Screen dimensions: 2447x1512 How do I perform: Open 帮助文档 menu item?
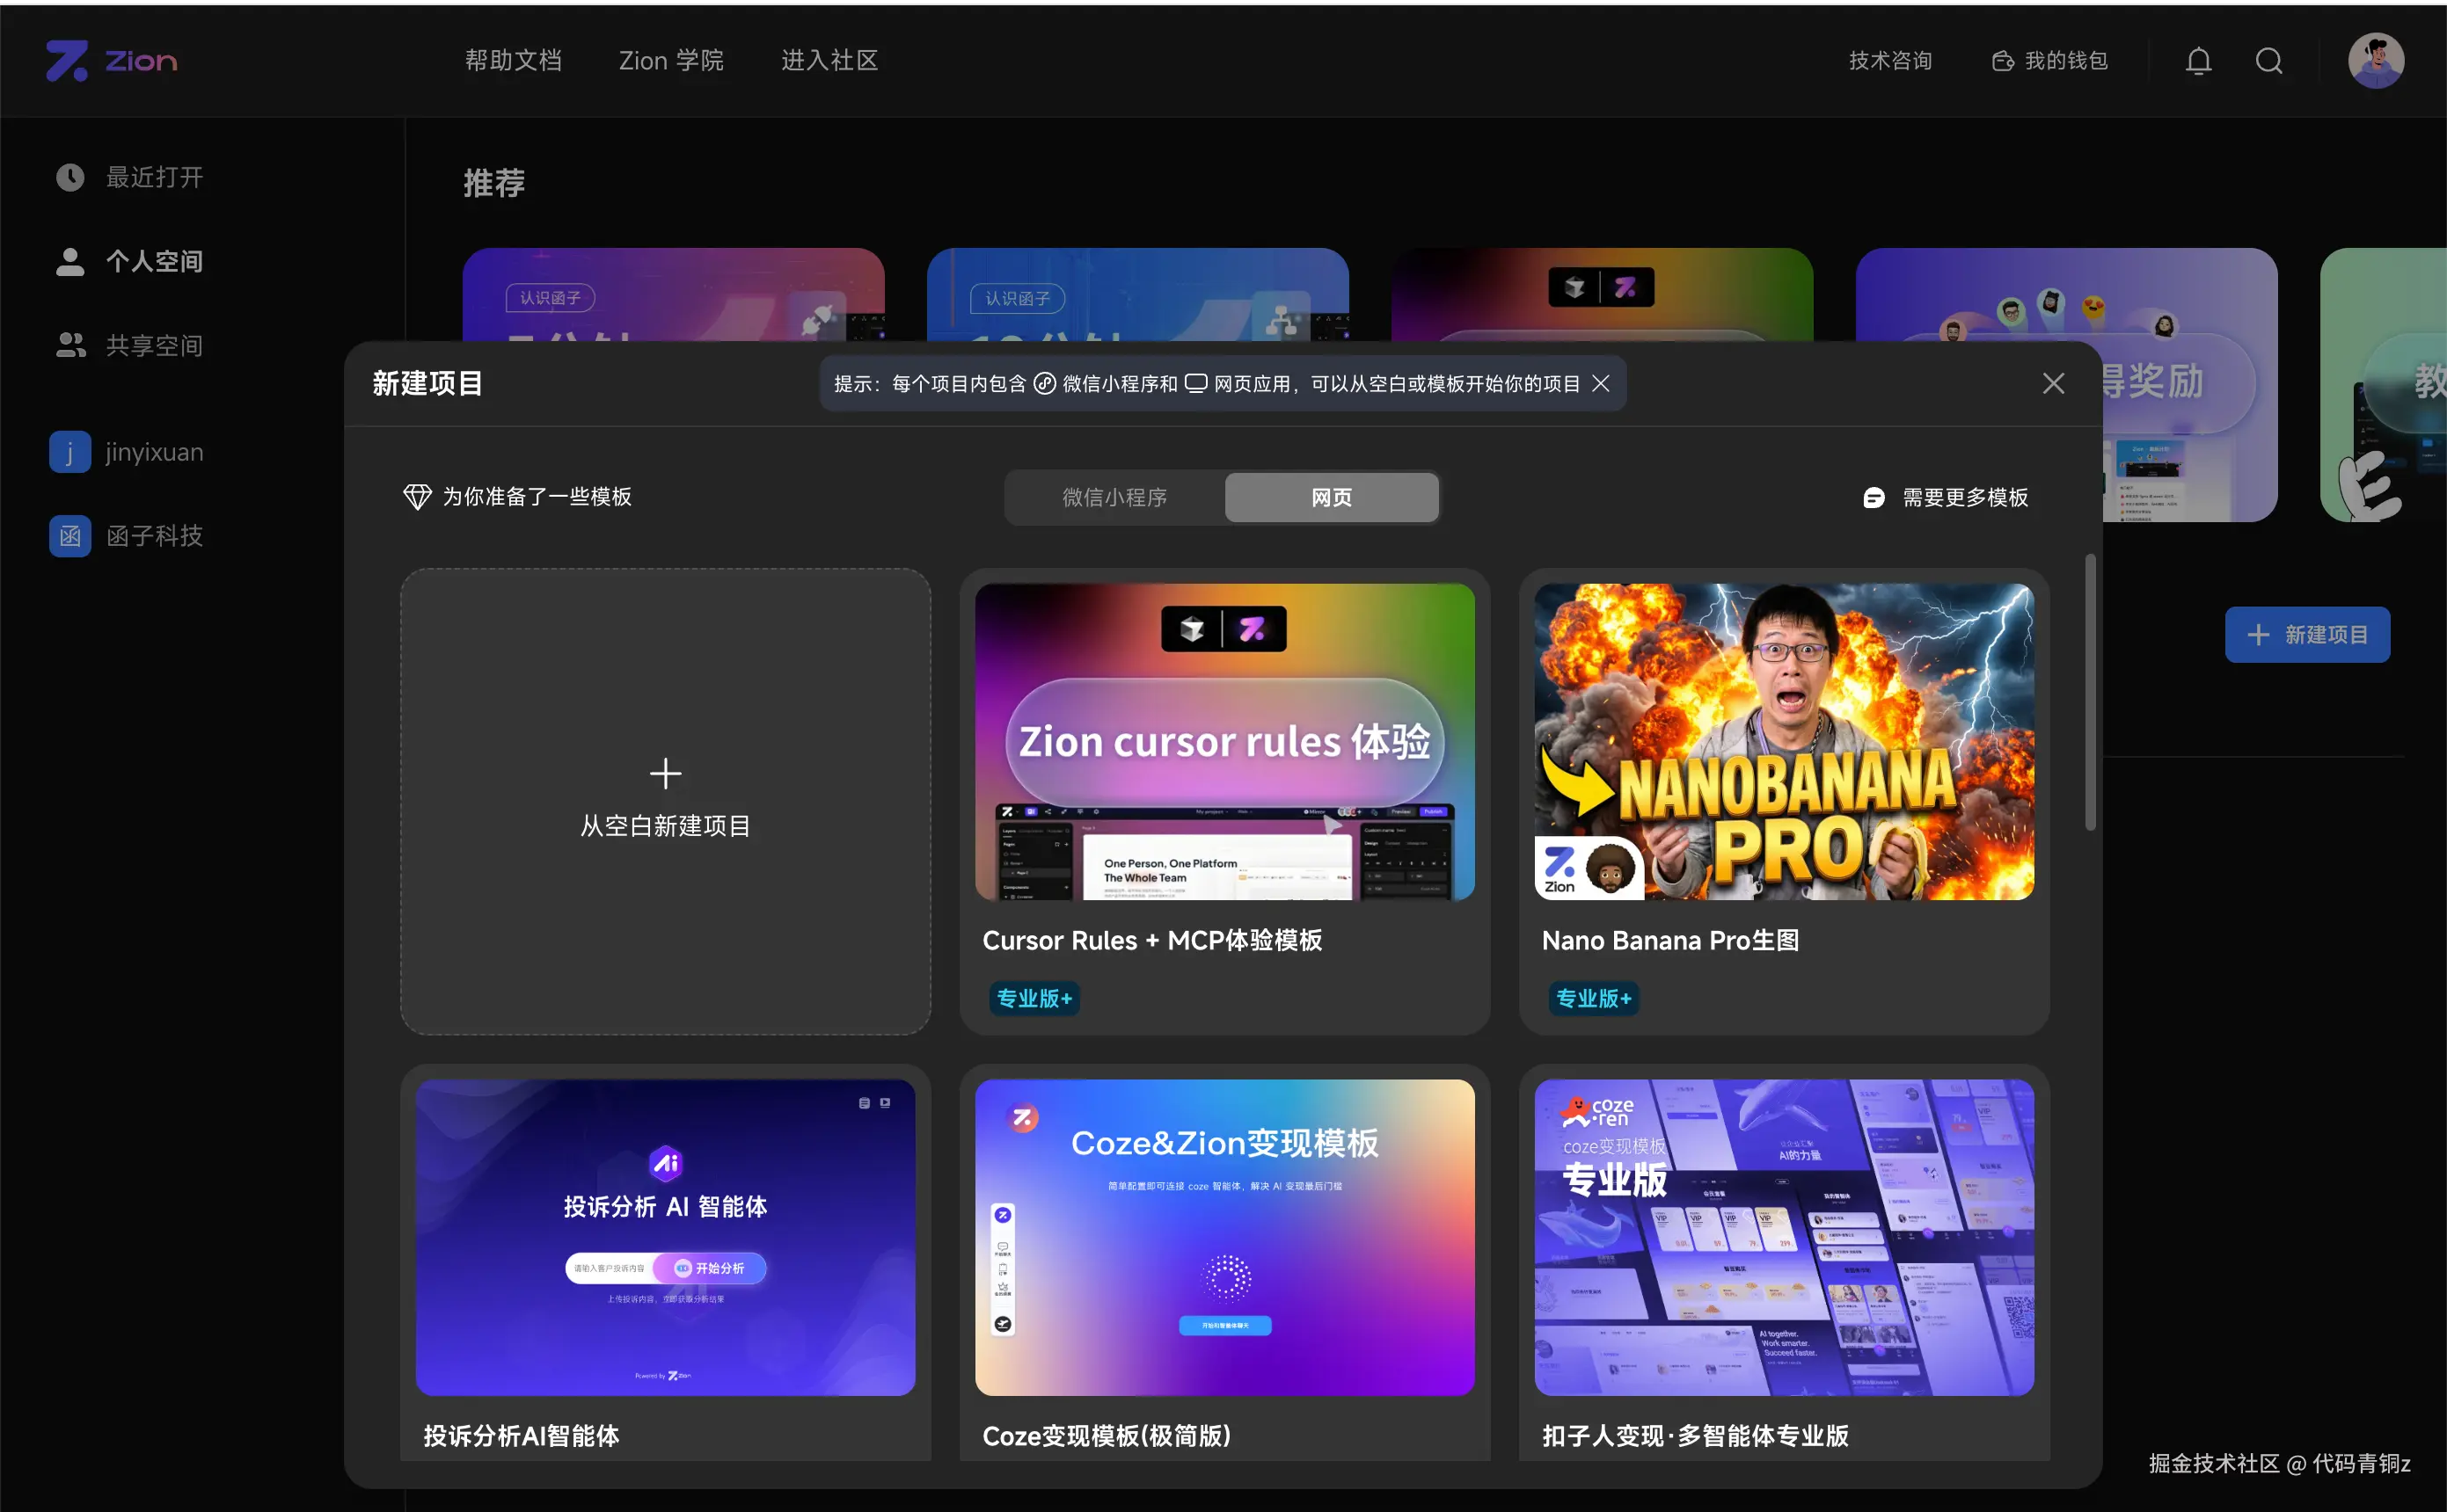point(513,61)
